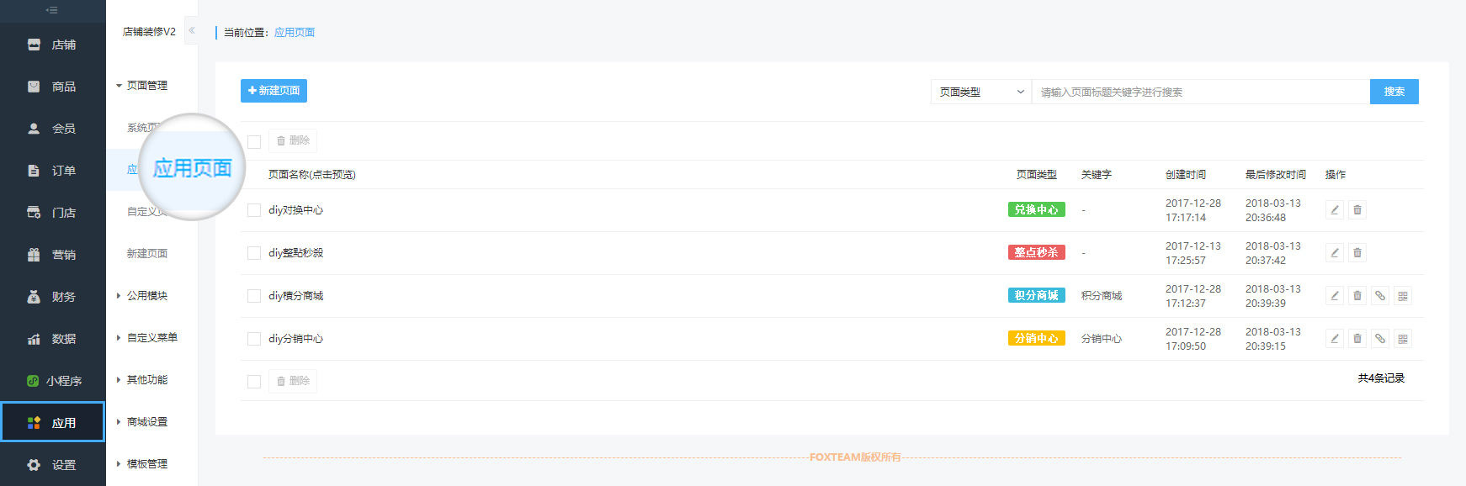Click link icon for diy積分商城 row
Screen dimensions: 1466x486
point(1379,296)
